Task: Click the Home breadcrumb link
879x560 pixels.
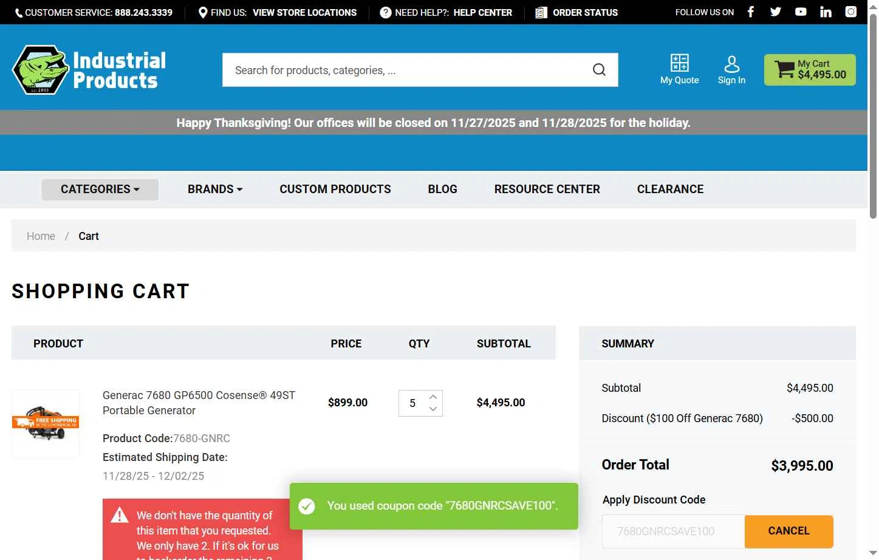Action: 41,236
